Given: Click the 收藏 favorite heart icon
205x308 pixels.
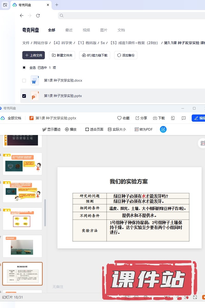Looking at the screenshot, I should tap(123, 118).
